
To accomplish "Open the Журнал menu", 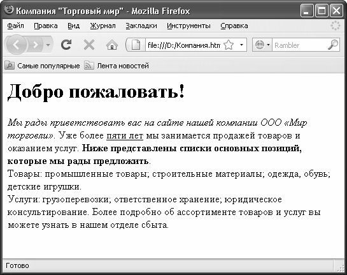I will (x=103, y=26).
